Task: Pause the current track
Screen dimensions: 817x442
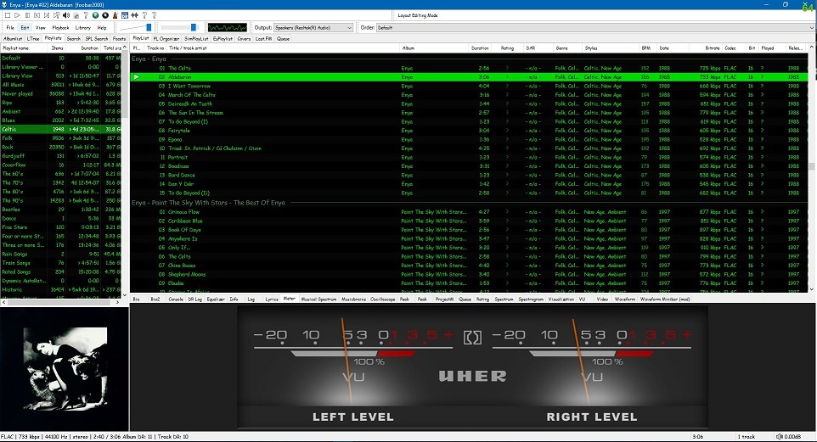Action: point(27,15)
